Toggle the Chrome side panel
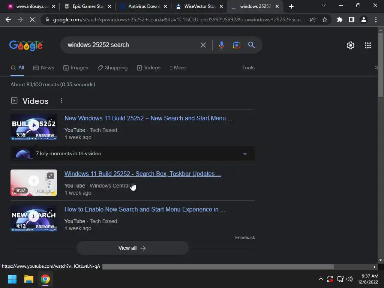Screen dimensions: 384x288 pos(352,19)
